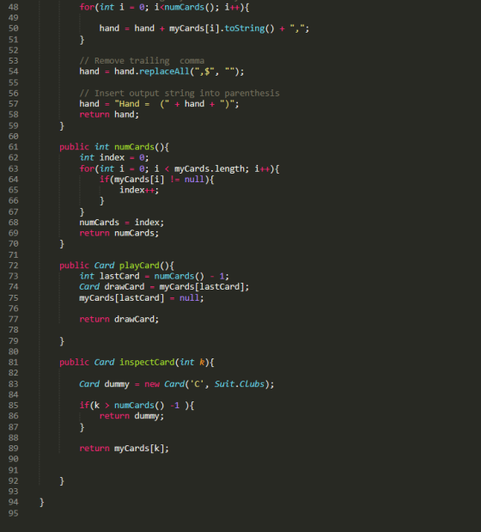Image resolution: width=481 pixels, height=532 pixels.
Task: Click the 'return dummy;' statement
Action: (131, 416)
